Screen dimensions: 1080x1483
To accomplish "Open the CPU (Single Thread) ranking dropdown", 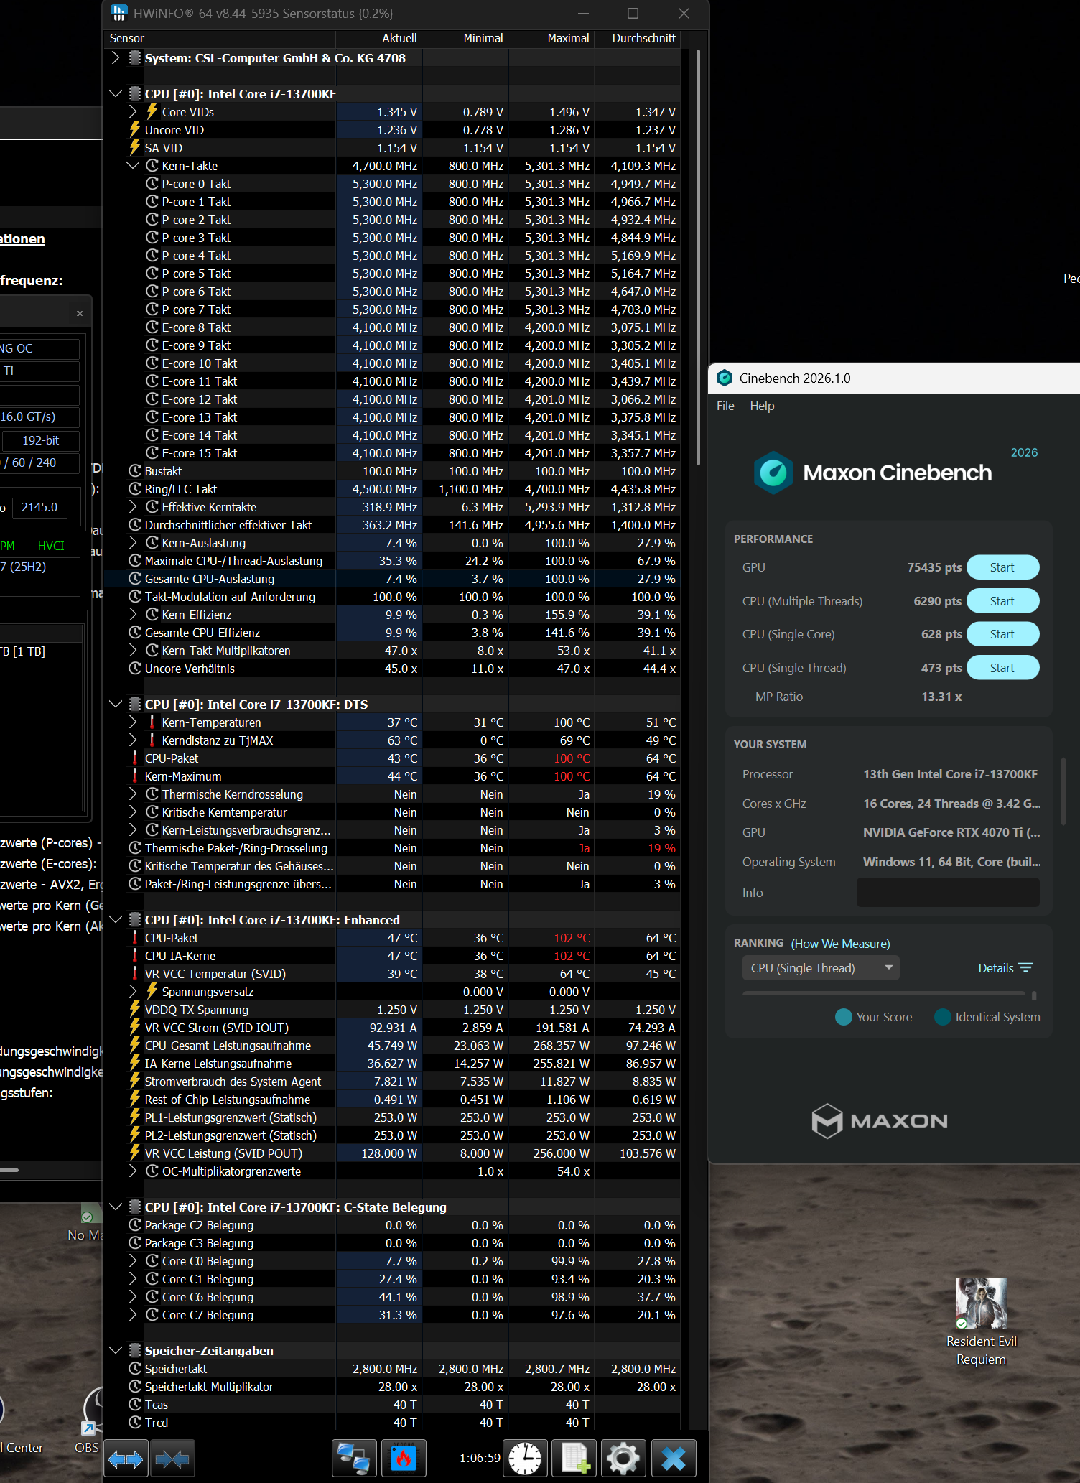I will point(821,968).
